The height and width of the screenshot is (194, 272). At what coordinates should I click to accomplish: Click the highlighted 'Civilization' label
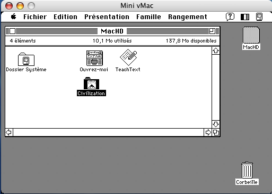(x=91, y=93)
